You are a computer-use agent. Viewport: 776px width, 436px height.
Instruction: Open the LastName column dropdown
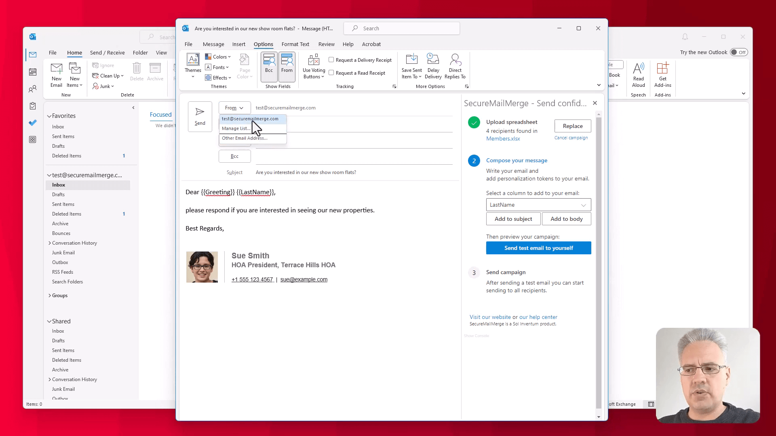tap(538, 205)
